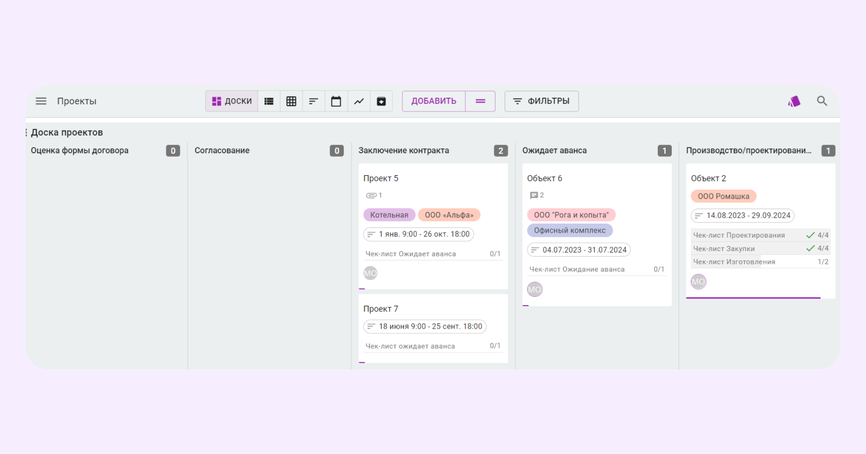Open the analytics chart view

tap(359, 101)
